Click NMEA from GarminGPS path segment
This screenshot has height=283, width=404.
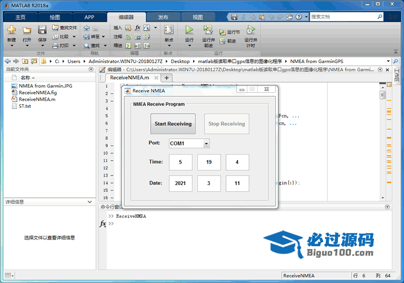(x=316, y=61)
